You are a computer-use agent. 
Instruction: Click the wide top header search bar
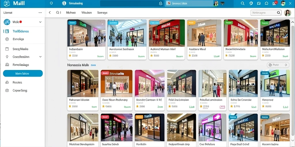[131, 3]
